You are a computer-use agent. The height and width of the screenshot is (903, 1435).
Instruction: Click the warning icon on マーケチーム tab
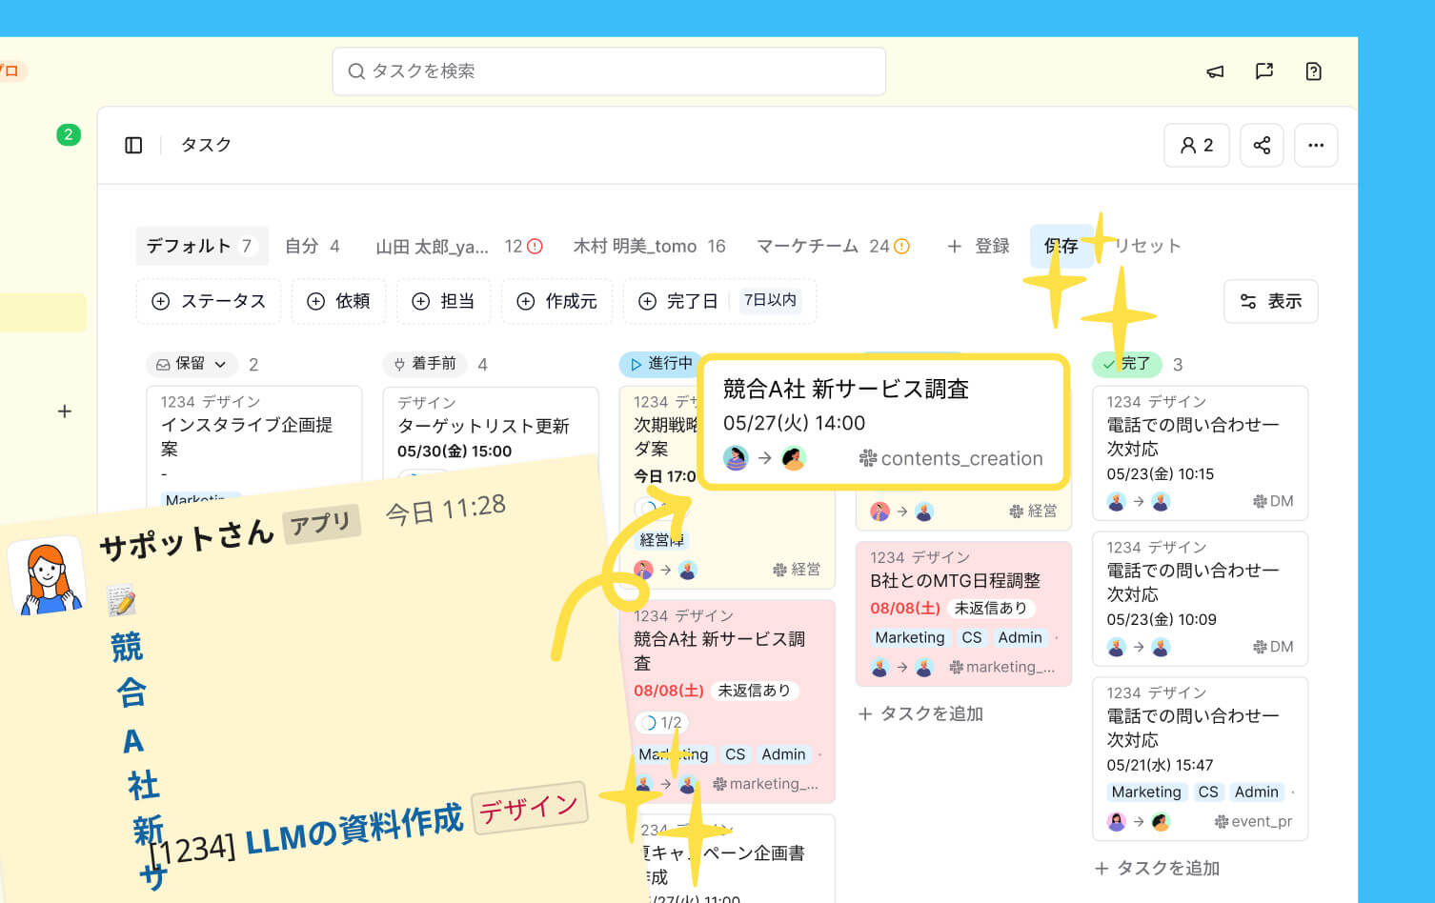pos(901,247)
